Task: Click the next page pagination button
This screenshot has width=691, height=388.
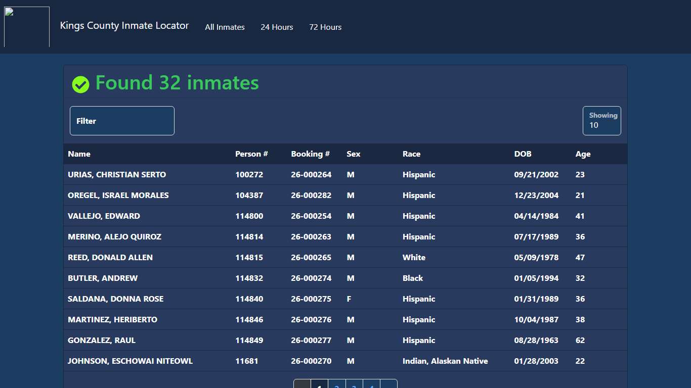Action: [388, 385]
